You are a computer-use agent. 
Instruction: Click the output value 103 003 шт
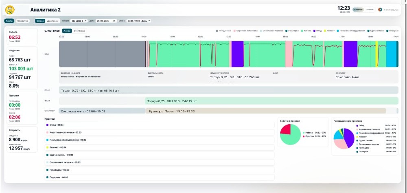tap(21, 68)
